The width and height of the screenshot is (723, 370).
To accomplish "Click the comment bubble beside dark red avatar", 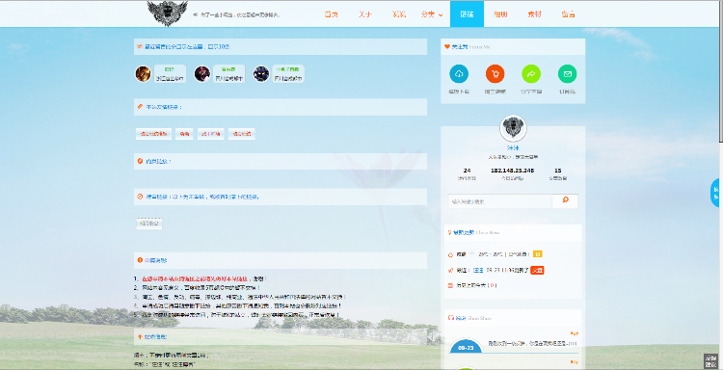I will pos(228,74).
